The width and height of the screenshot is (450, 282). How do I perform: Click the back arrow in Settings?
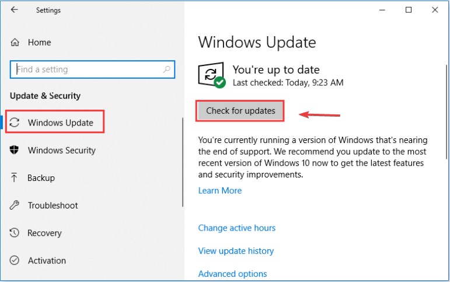click(x=15, y=10)
